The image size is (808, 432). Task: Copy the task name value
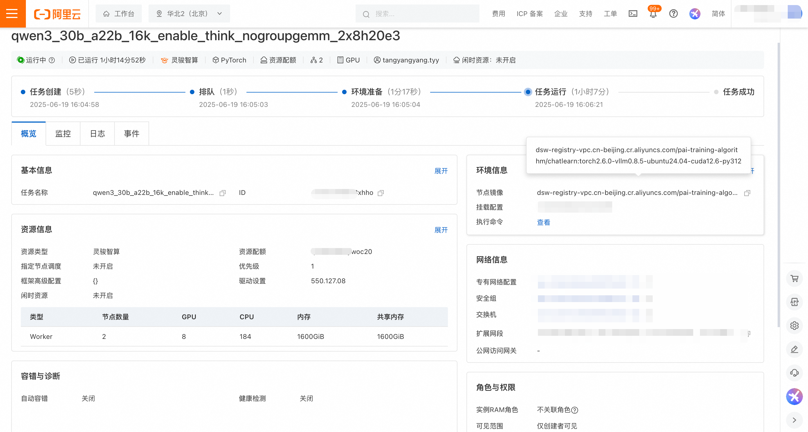tap(222, 193)
